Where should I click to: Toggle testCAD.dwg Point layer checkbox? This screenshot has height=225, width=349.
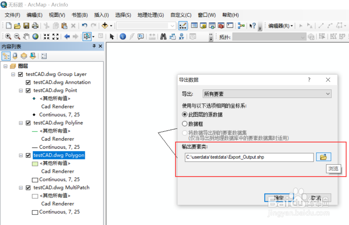pyautogui.click(x=28, y=91)
